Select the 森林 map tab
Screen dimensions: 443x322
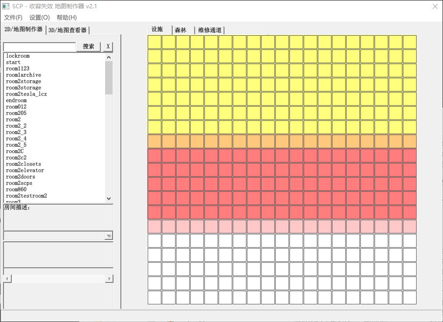pos(183,30)
